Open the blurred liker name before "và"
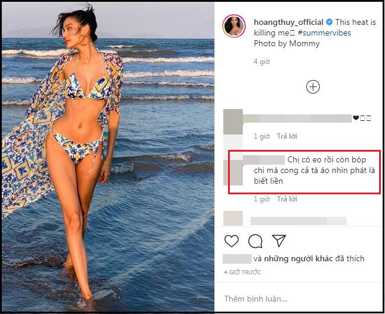Image resolution: width=385 pixels, height=314 pixels. pos(237,259)
